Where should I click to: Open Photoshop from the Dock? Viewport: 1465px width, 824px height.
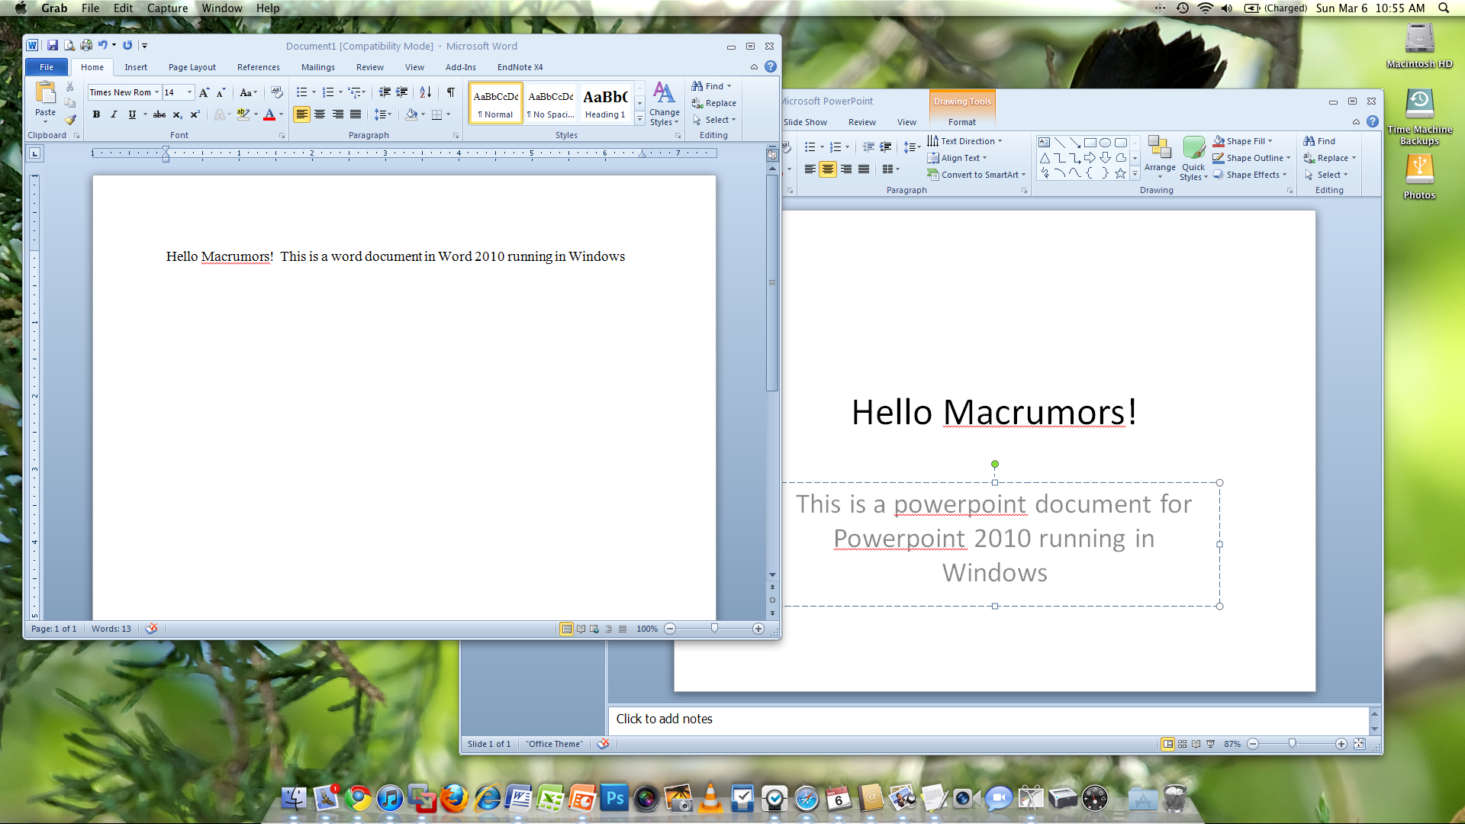click(614, 798)
